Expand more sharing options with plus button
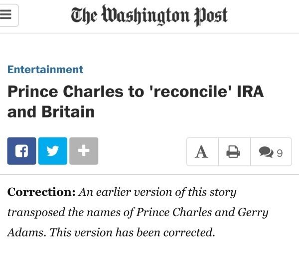 (x=84, y=151)
